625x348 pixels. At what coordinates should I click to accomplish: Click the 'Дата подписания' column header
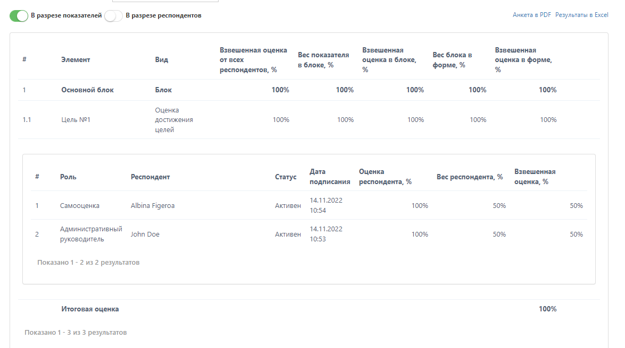tap(330, 177)
